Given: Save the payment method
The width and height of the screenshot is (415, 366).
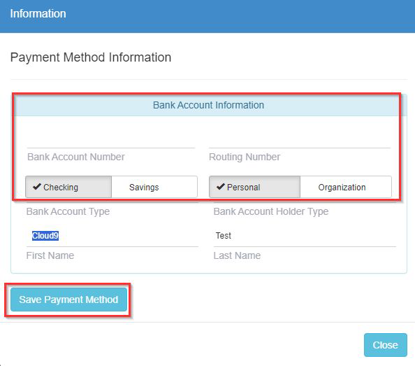Looking at the screenshot, I should [68, 300].
